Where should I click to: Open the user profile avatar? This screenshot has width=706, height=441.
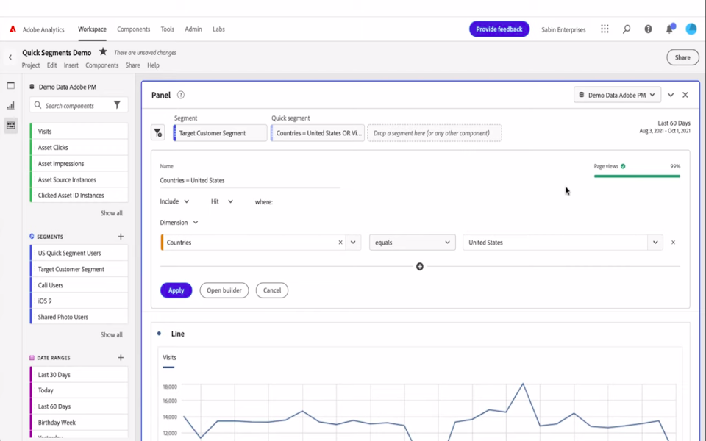point(691,29)
